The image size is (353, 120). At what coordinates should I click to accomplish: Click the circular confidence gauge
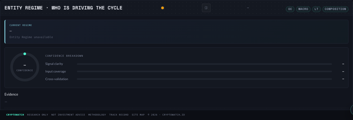25,67
